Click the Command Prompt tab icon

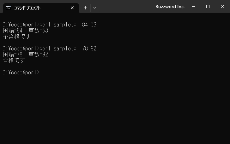8,8
